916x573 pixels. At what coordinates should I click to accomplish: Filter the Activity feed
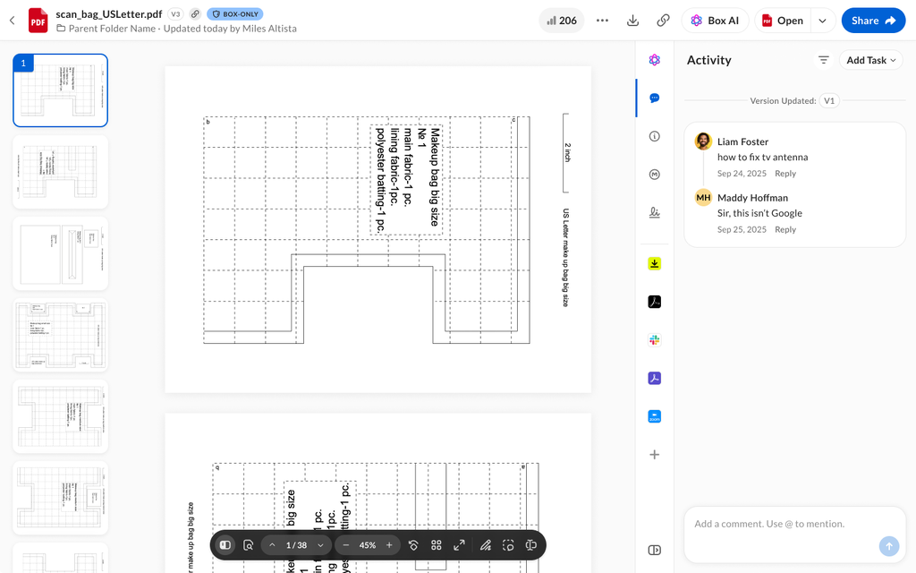point(823,60)
